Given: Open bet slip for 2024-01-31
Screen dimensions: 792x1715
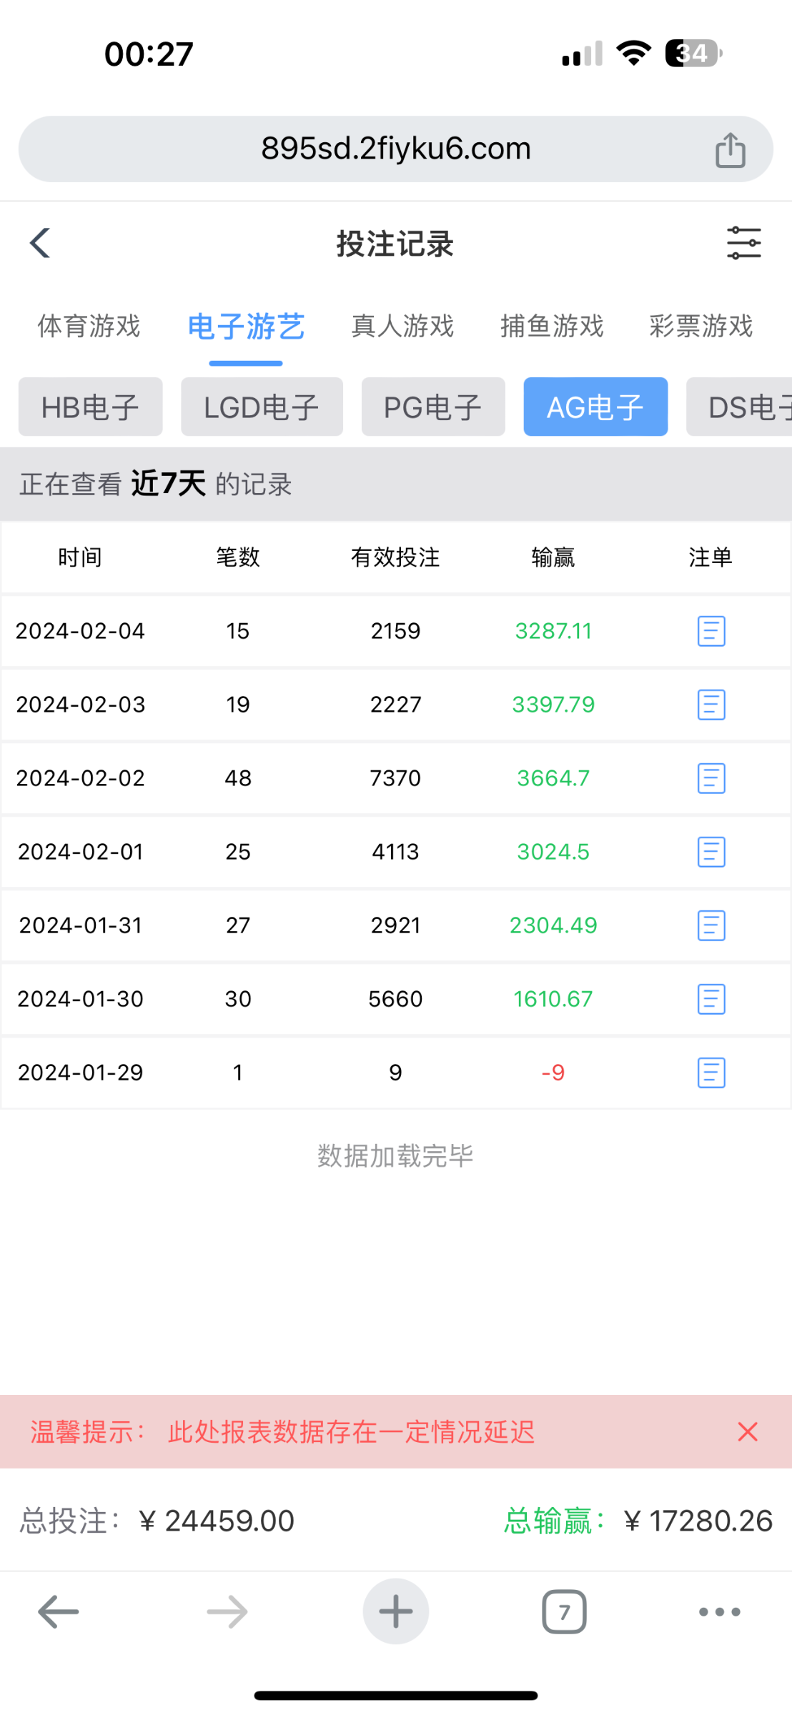Looking at the screenshot, I should point(711,925).
